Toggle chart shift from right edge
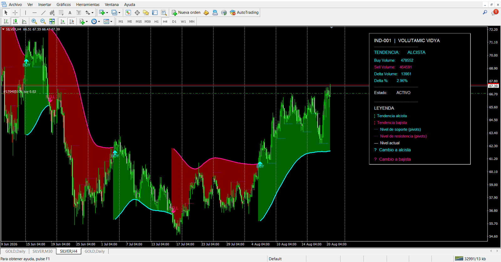The height and width of the screenshot is (262, 501). coord(72,21)
